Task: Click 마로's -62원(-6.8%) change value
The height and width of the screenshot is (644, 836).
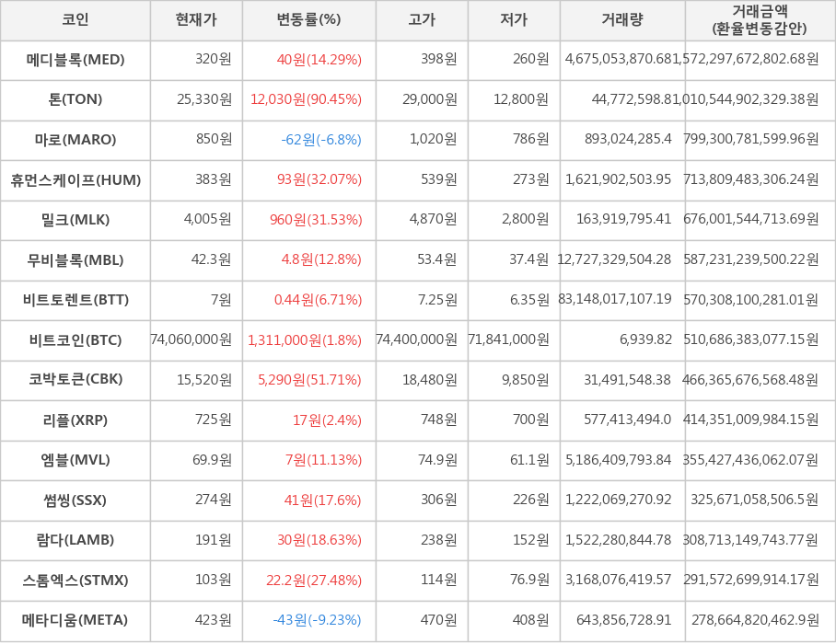Action: click(321, 140)
